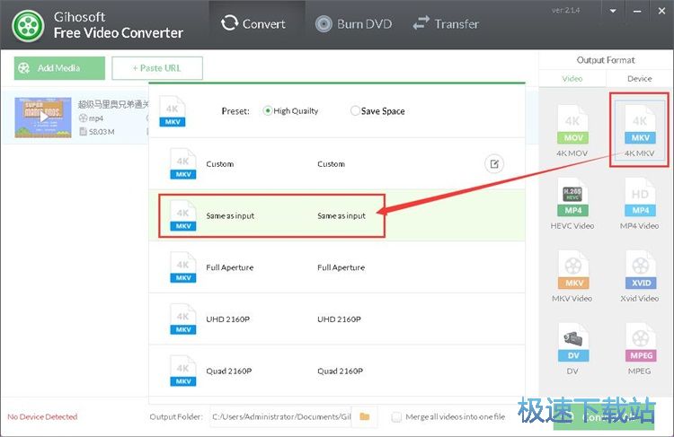
Task: Select the MKV Video output format
Action: (572, 276)
